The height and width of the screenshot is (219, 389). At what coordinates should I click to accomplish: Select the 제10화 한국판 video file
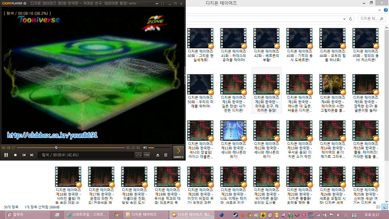coord(200,139)
